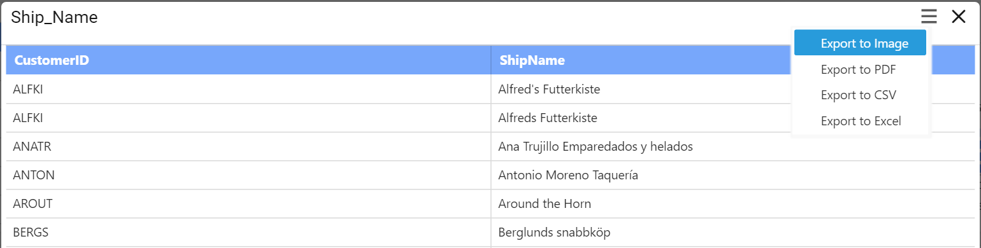Click the ANATR customer cell
The width and height of the screenshot is (981, 248).
248,147
